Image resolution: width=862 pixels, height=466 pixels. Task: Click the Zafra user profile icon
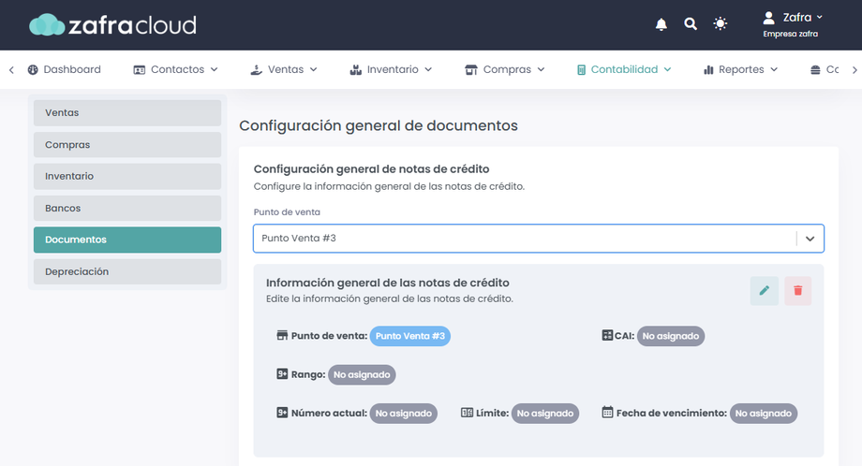(769, 18)
